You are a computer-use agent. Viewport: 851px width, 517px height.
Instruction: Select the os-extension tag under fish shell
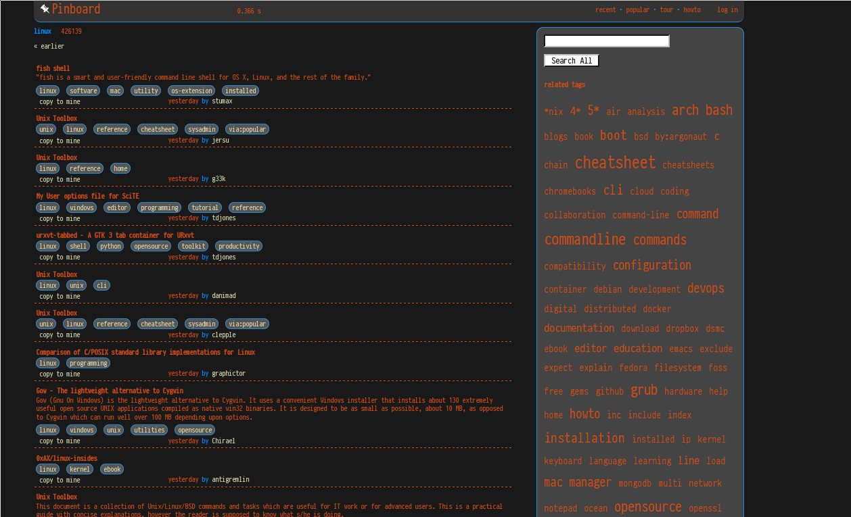(x=192, y=91)
